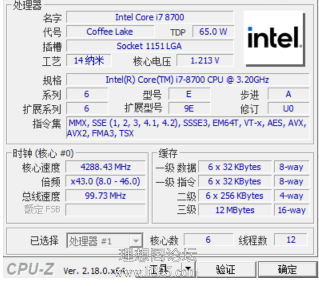Click the 4288.43 MHz core speed value

[105, 167]
